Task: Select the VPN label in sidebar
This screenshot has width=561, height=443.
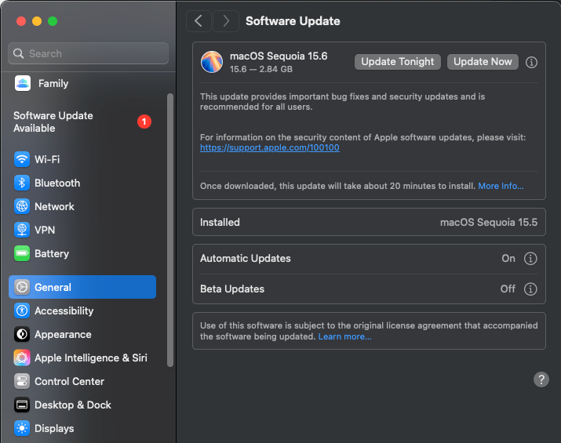Action: tap(45, 231)
